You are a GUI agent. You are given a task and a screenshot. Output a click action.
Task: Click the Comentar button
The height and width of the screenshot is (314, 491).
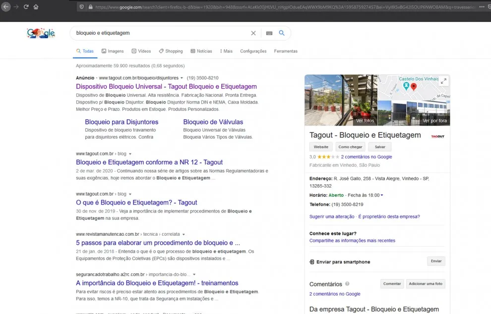(392, 284)
